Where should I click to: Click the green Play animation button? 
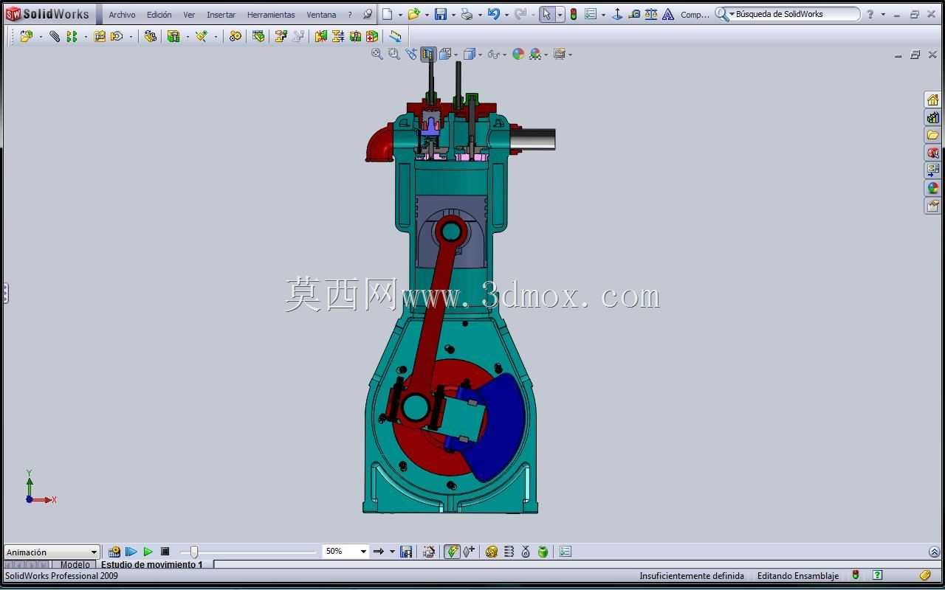(x=148, y=552)
